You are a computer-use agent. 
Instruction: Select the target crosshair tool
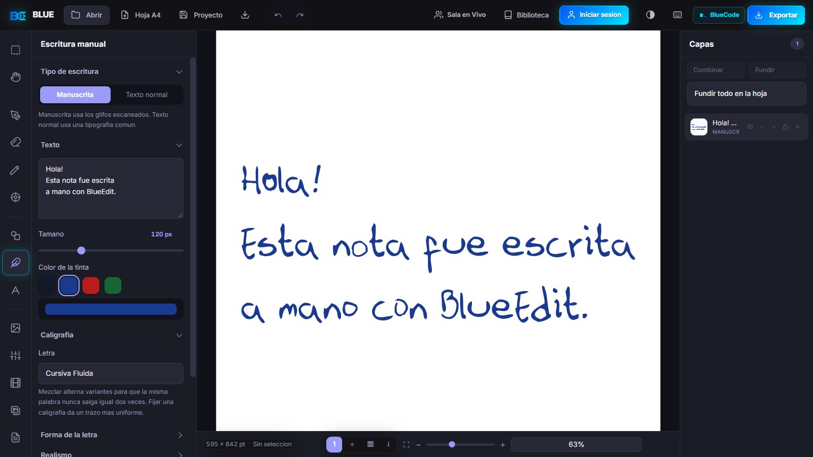(x=16, y=197)
